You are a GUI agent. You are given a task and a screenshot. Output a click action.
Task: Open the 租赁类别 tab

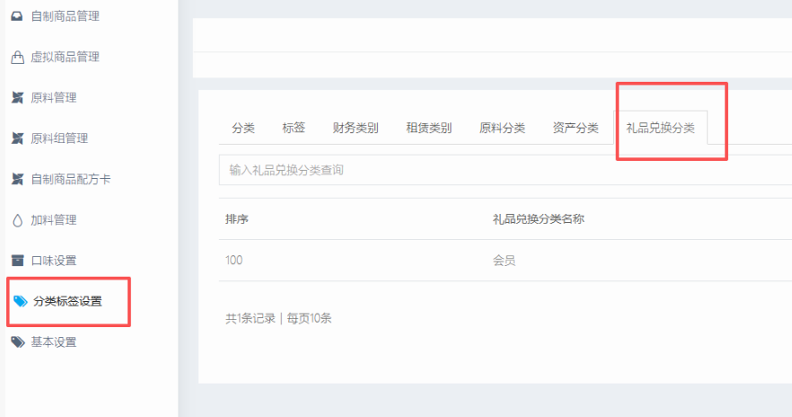pyautogui.click(x=429, y=128)
